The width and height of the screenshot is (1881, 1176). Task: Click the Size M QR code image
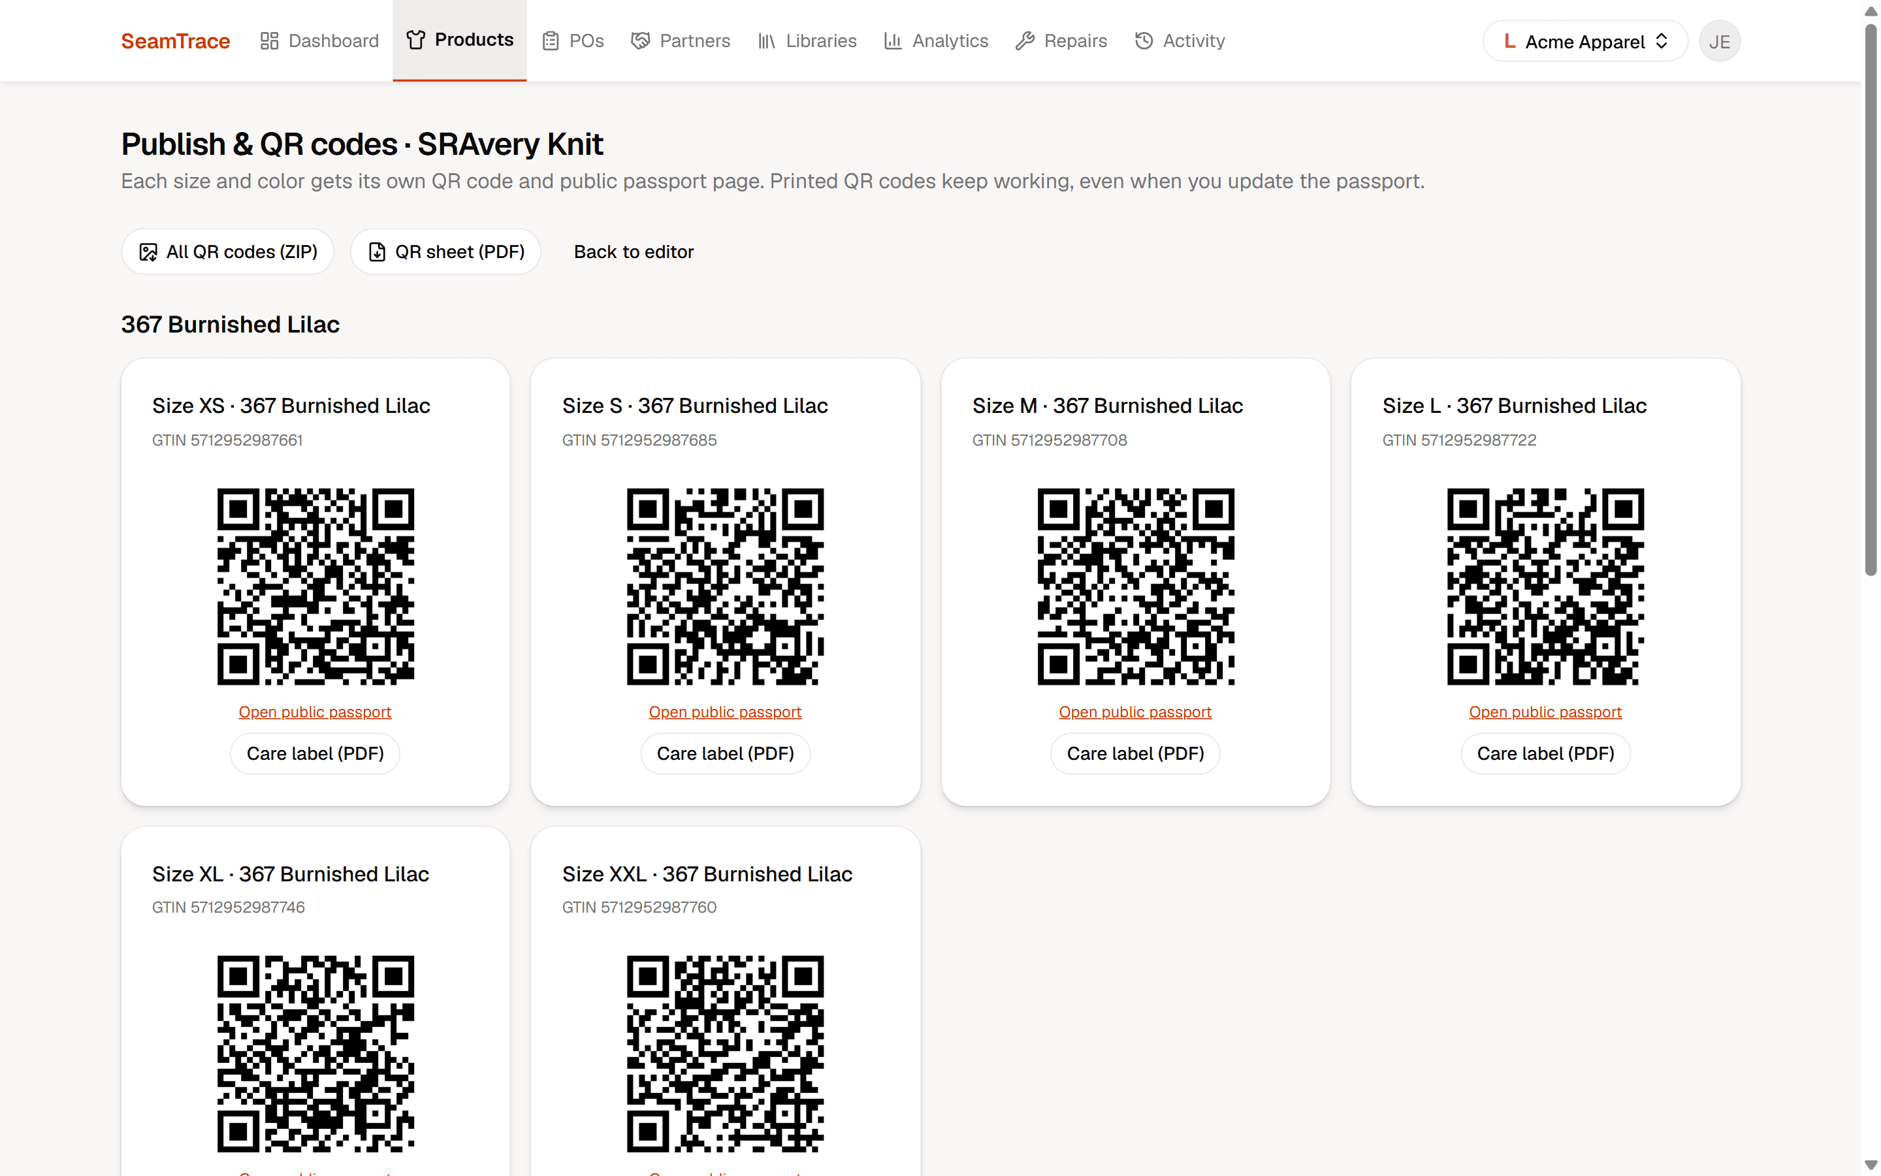point(1136,587)
